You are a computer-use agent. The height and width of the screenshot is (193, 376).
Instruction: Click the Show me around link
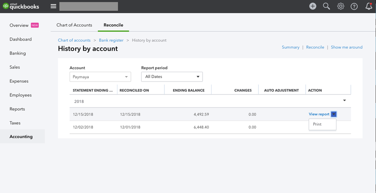click(x=346, y=47)
